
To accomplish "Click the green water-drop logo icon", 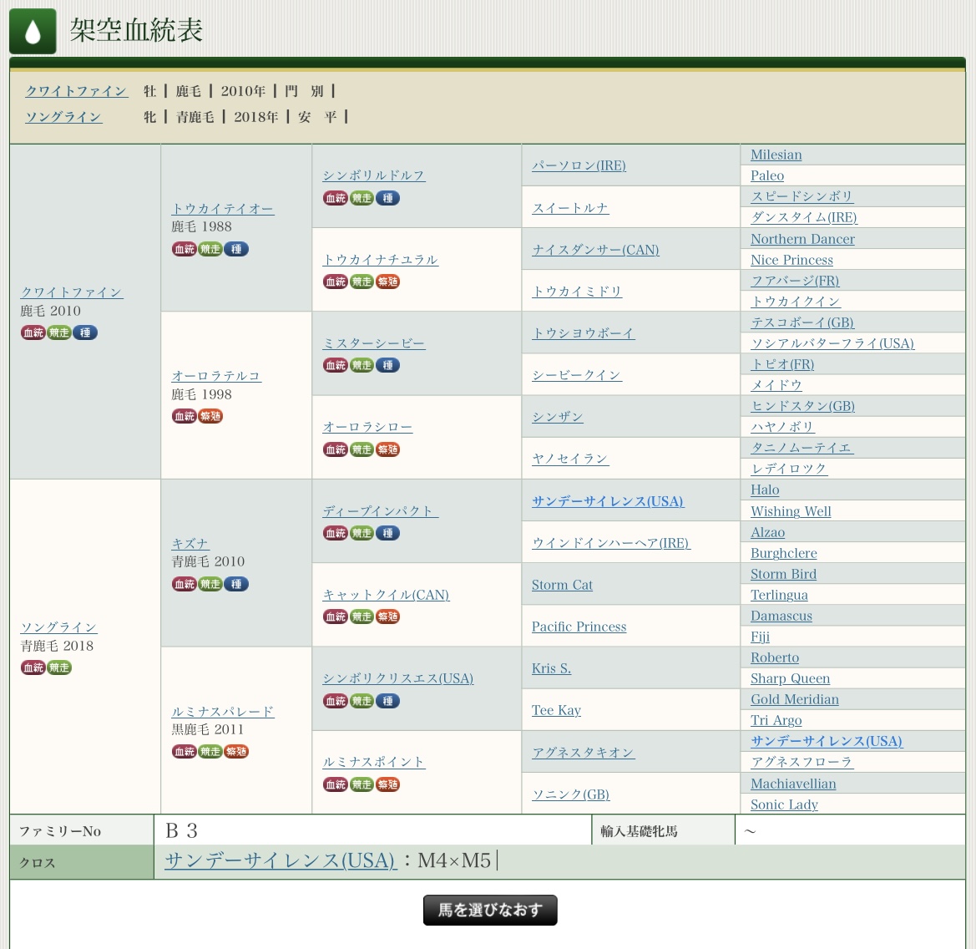I will click(x=33, y=31).
